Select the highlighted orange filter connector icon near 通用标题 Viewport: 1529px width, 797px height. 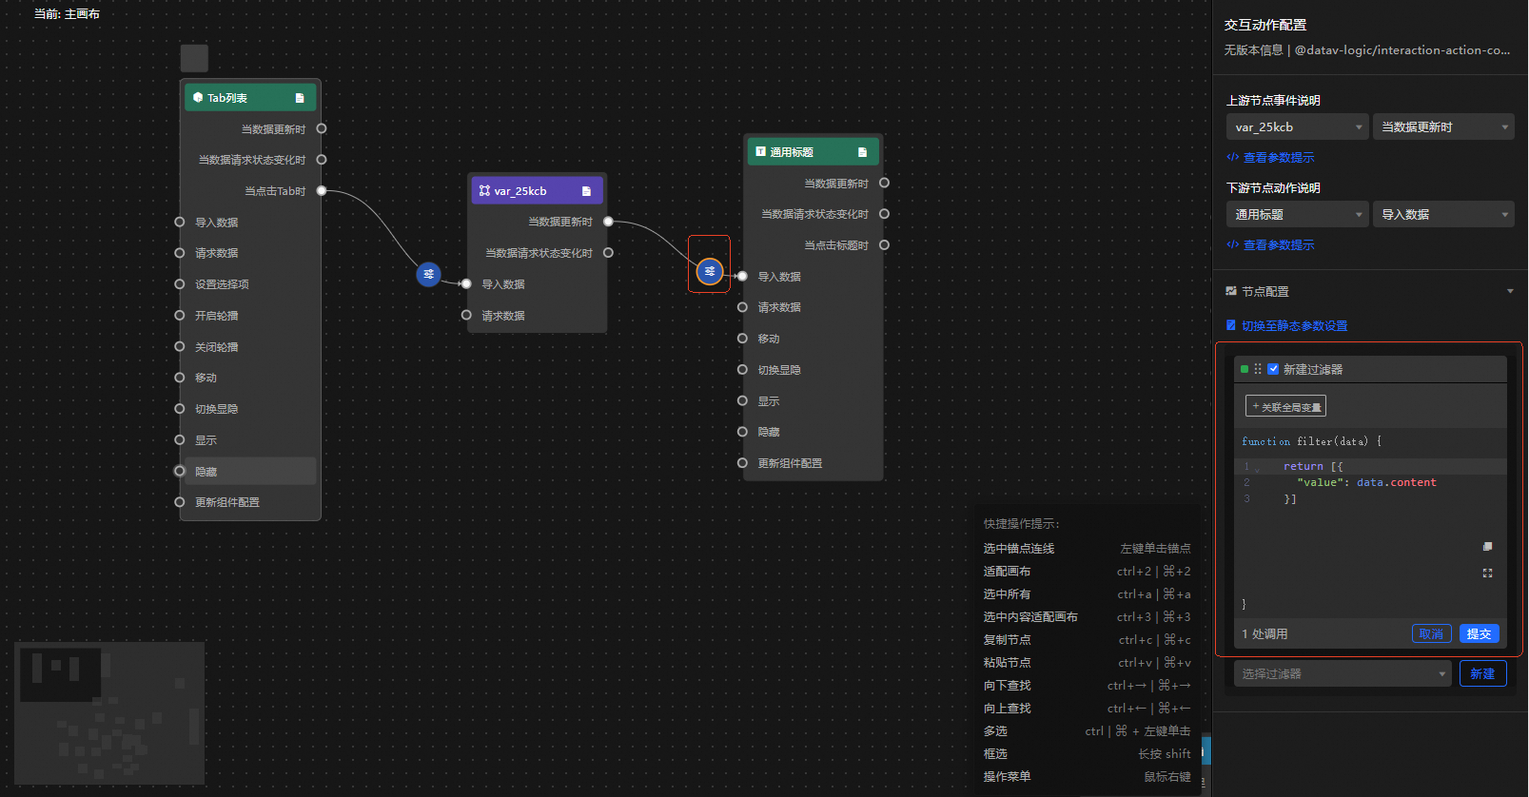coord(710,271)
